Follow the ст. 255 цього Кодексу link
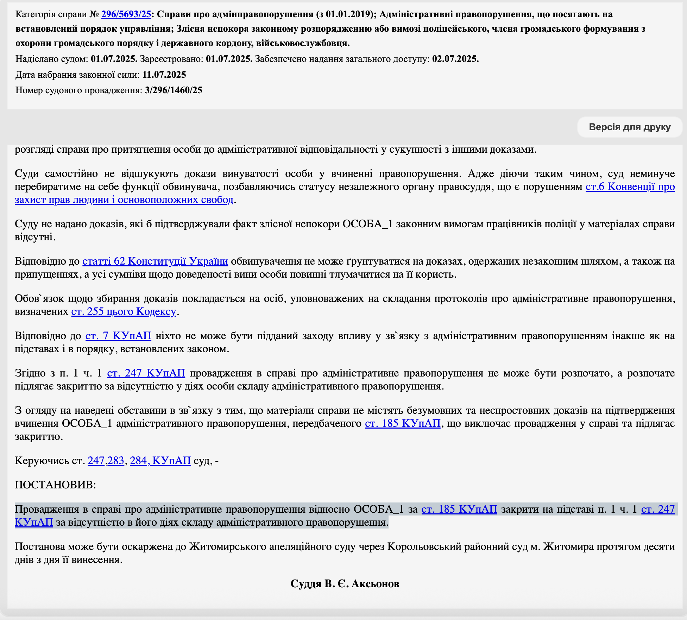This screenshot has height=620, width=687. pos(124,312)
